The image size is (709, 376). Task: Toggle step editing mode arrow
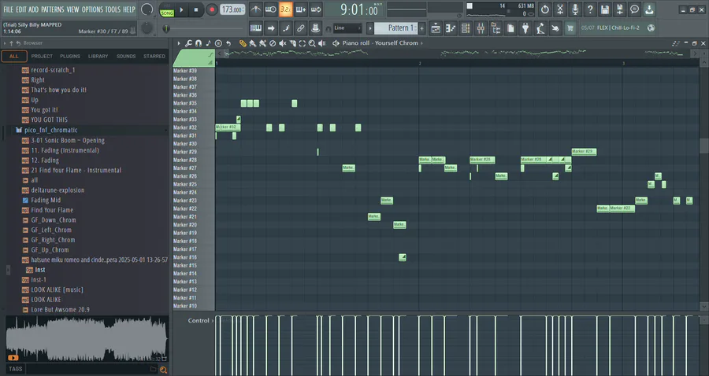[270, 28]
